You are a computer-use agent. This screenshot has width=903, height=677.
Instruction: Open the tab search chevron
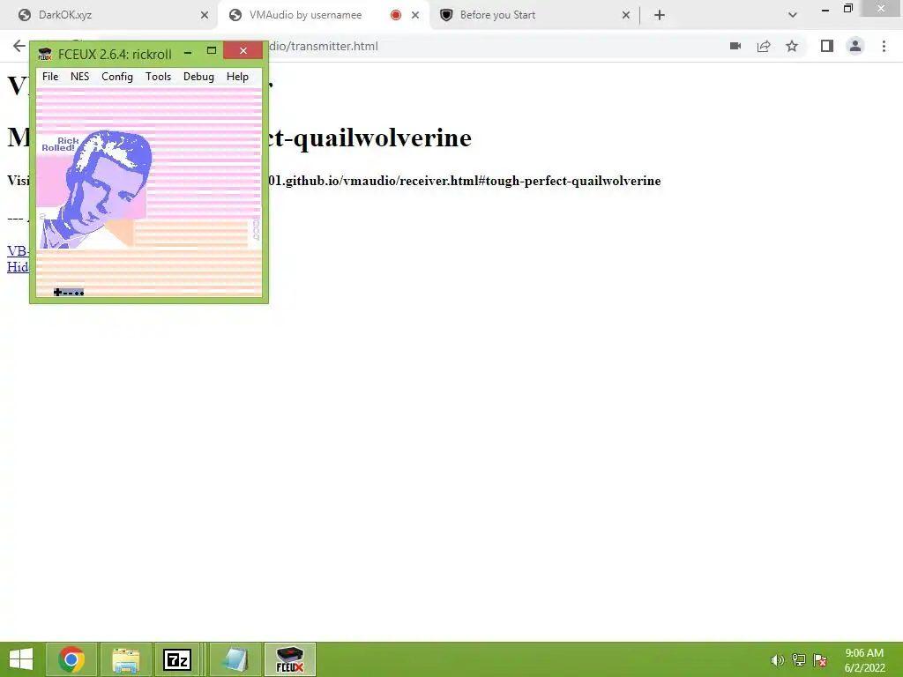pyautogui.click(x=793, y=16)
